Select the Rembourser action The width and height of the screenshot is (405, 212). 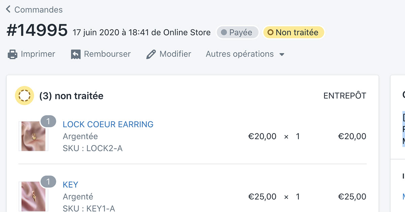[x=107, y=54]
